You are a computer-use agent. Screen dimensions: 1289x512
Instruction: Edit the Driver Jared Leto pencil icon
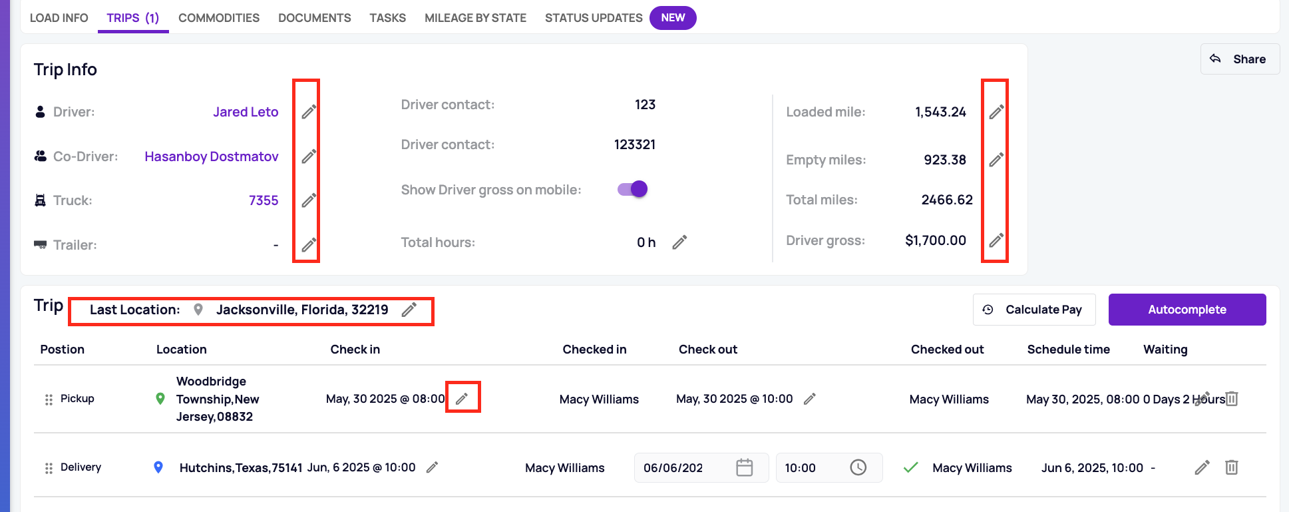pyautogui.click(x=308, y=112)
